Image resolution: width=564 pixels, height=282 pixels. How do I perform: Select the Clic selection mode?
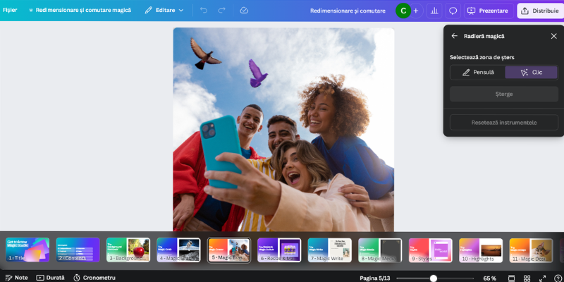coord(532,72)
